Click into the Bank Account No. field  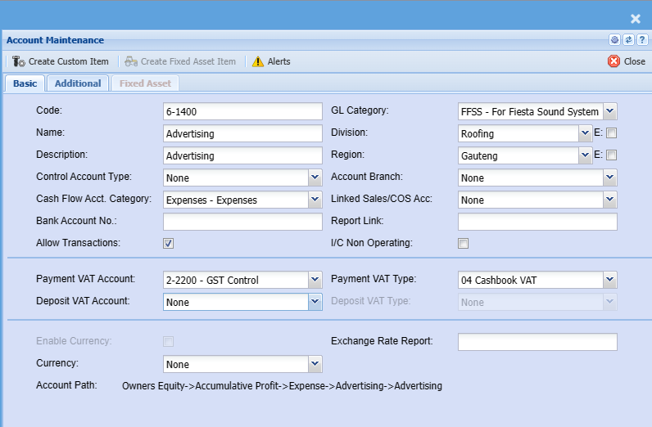[242, 222]
